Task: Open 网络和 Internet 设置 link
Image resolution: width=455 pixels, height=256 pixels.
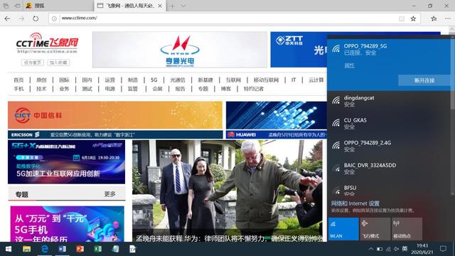Action: pos(355,203)
